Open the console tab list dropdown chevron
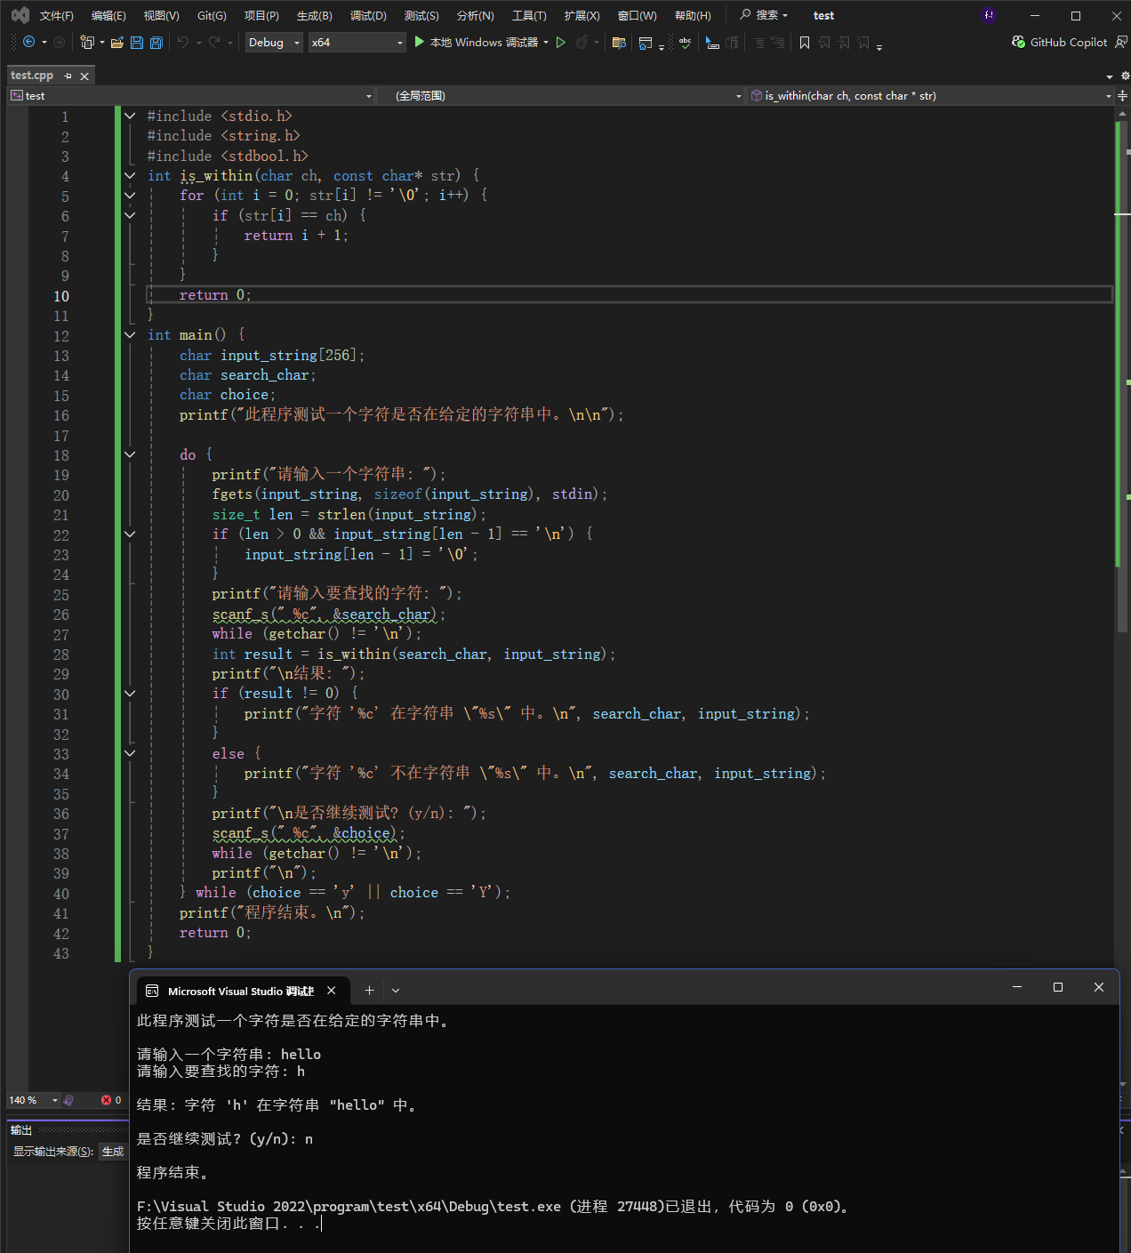Image resolution: width=1131 pixels, height=1253 pixels. tap(396, 990)
